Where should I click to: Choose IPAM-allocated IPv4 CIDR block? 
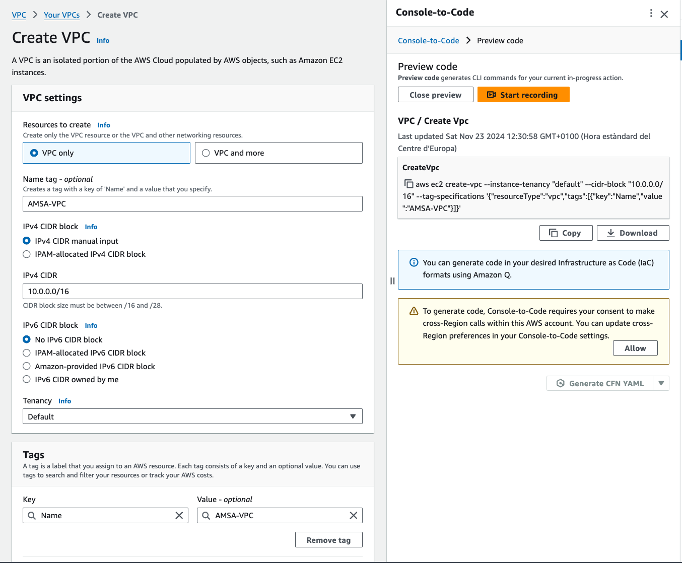[x=27, y=254]
